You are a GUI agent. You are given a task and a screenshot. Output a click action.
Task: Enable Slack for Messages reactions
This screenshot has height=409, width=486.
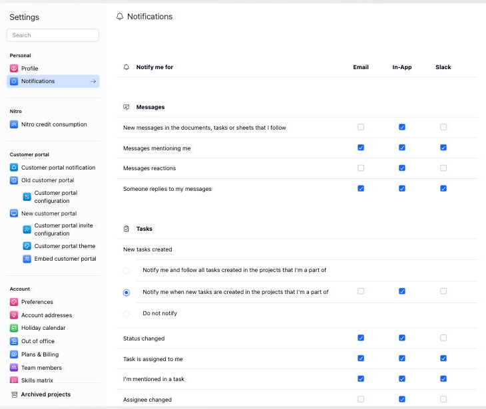click(443, 168)
